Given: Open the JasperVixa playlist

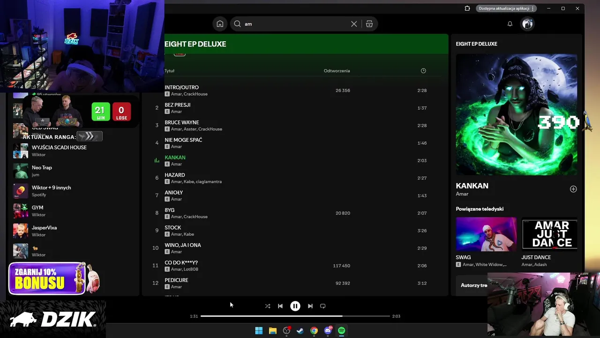Looking at the screenshot, I should pyautogui.click(x=44, y=228).
